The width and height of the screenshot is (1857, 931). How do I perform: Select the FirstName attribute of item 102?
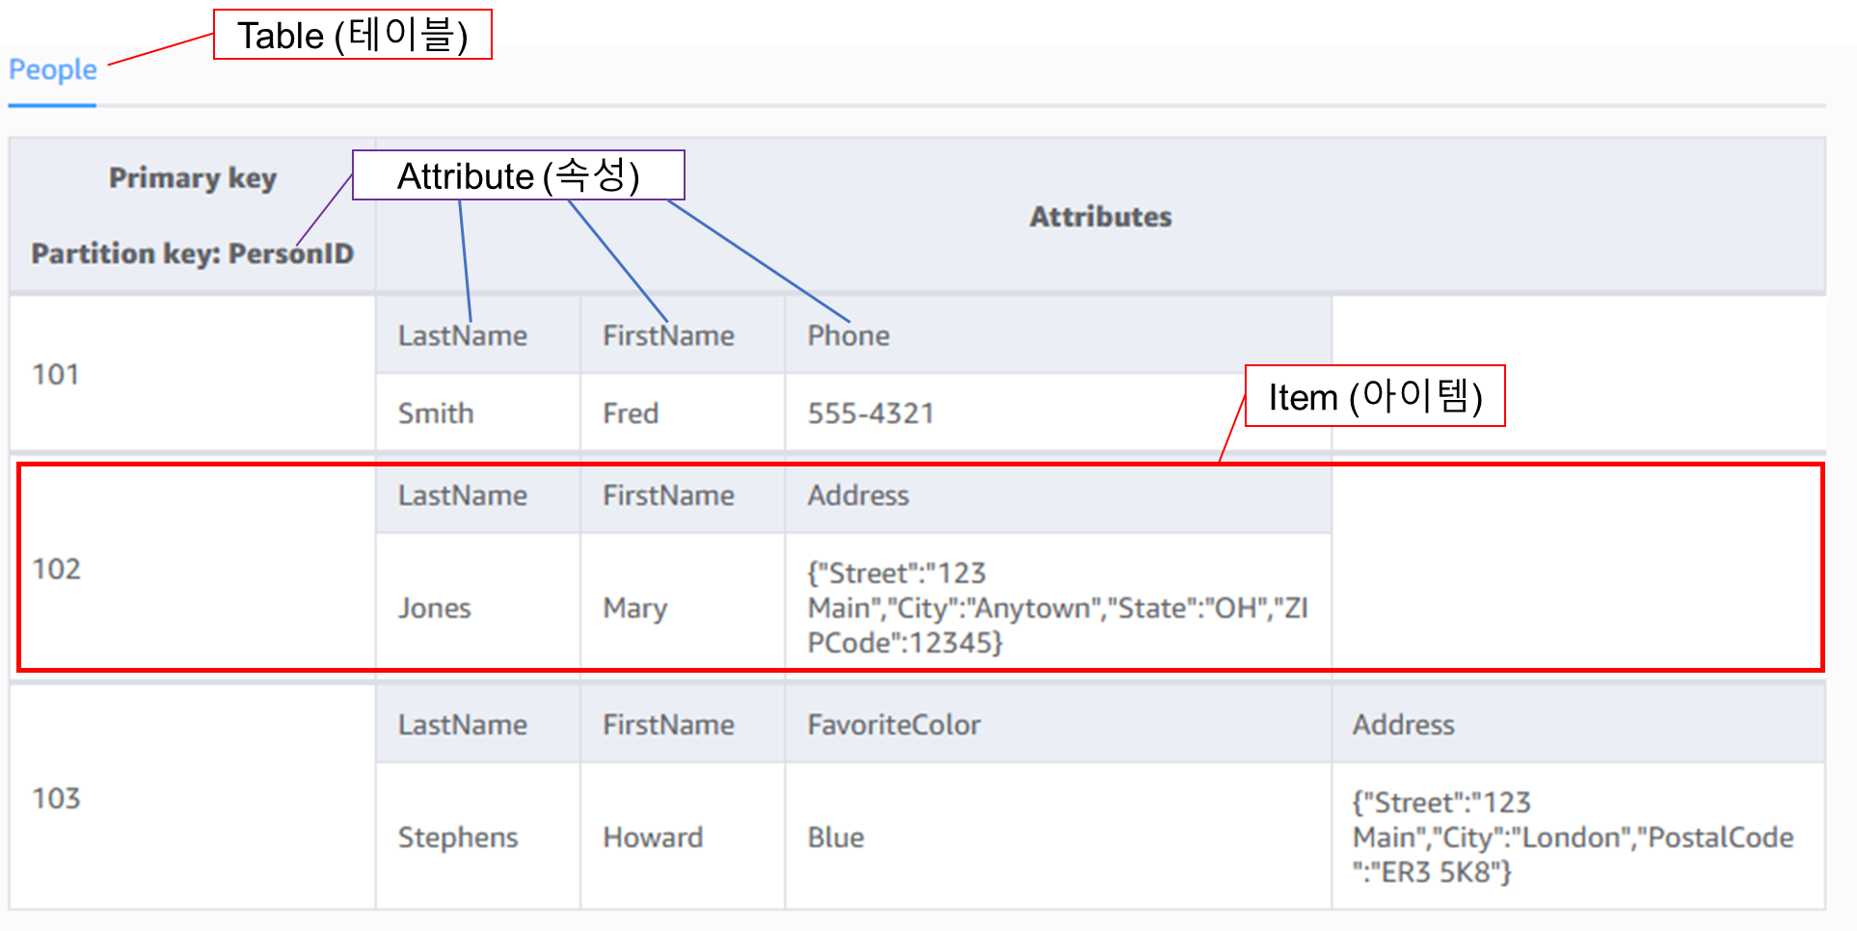click(x=669, y=495)
